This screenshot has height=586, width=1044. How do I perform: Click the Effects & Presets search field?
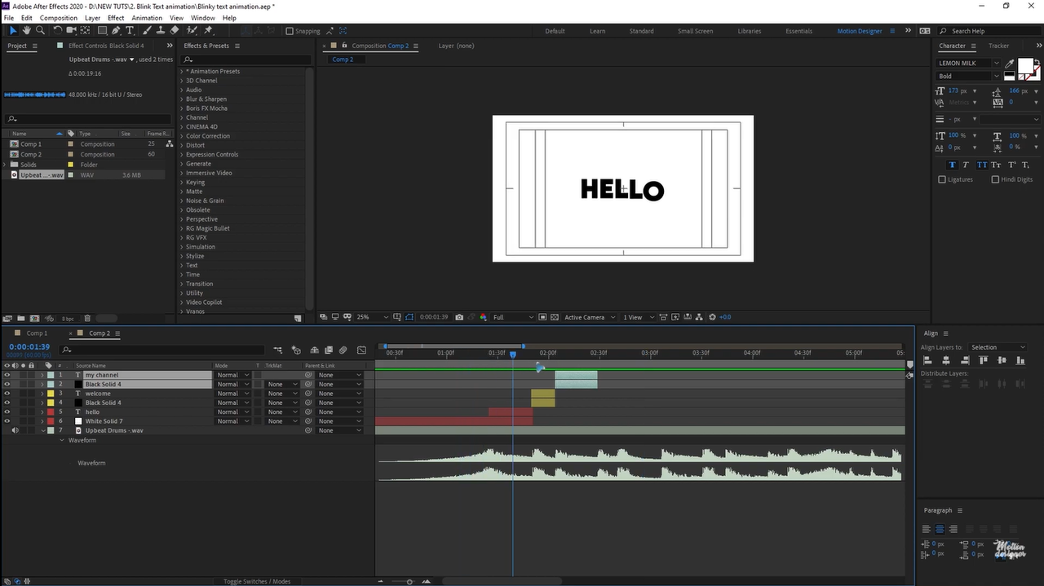coord(246,59)
